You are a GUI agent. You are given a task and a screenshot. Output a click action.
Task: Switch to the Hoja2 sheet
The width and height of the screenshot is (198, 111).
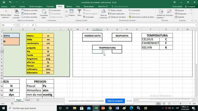pos(28,100)
